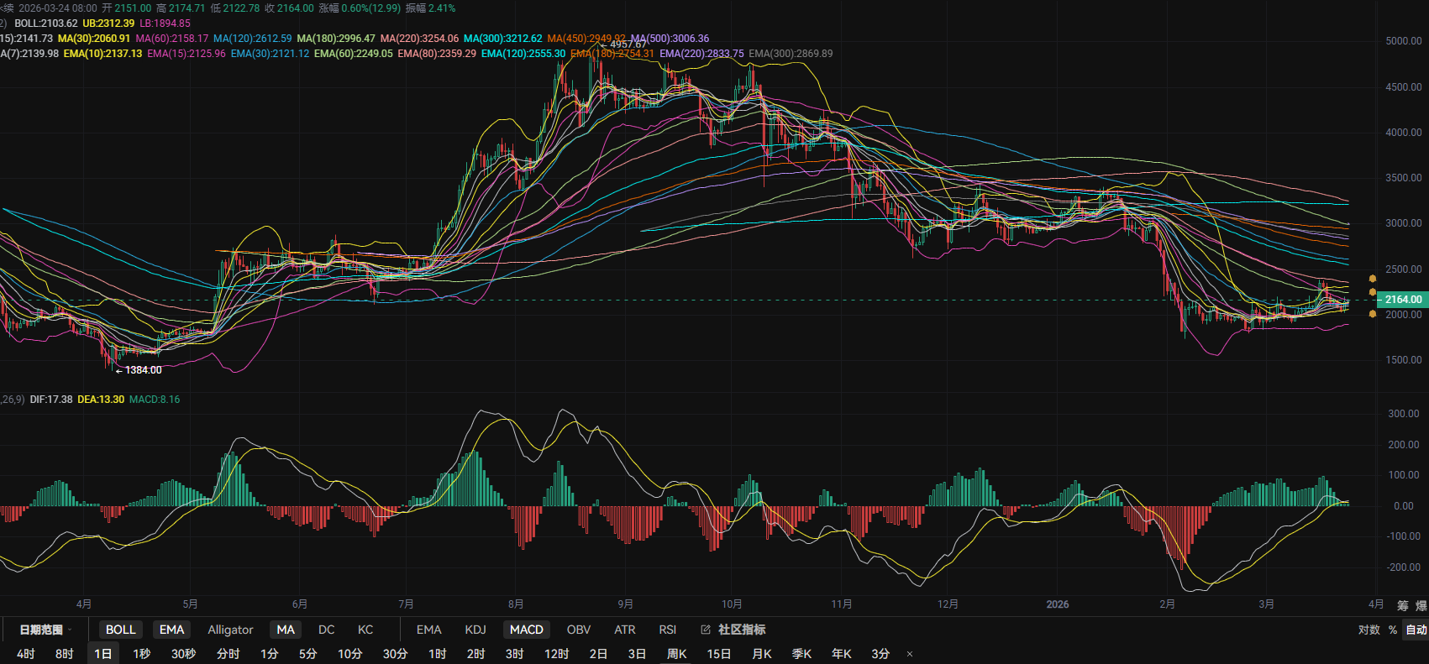Turn on the KDJ sub-indicator
The width and height of the screenshot is (1429, 664).
(x=475, y=630)
